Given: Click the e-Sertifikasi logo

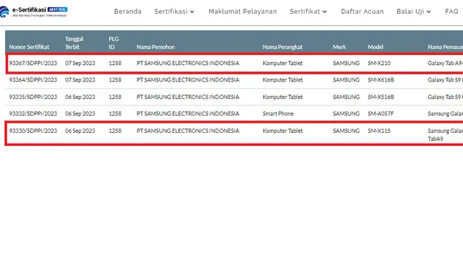Looking at the screenshot, I should pyautogui.click(x=33, y=12).
